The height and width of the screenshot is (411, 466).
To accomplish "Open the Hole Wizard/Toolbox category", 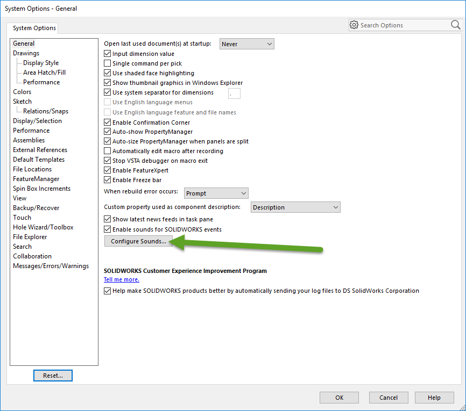I will (43, 227).
